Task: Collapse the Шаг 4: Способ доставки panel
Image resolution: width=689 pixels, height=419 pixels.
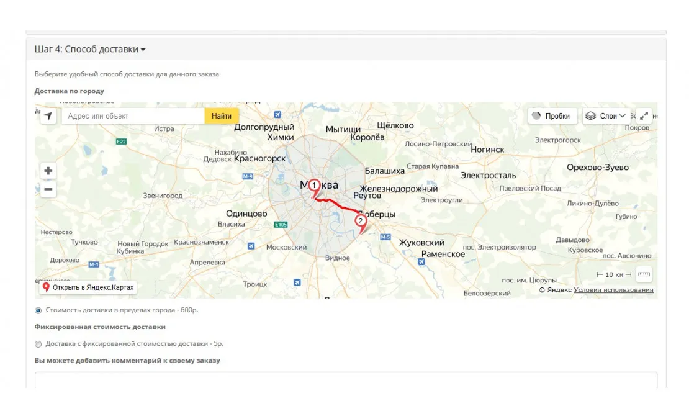Action: pos(90,49)
